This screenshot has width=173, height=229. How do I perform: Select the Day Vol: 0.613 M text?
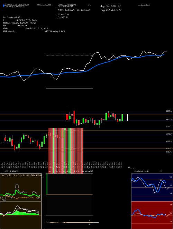point(111,10)
